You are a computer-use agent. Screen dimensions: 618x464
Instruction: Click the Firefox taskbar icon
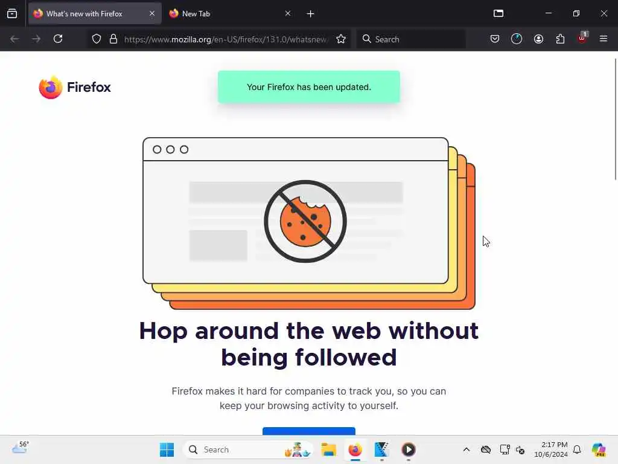coord(355,449)
